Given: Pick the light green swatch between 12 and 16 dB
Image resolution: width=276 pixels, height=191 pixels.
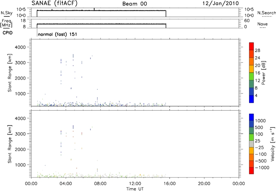Looking at the screenshot, I should pyautogui.click(x=252, y=77).
